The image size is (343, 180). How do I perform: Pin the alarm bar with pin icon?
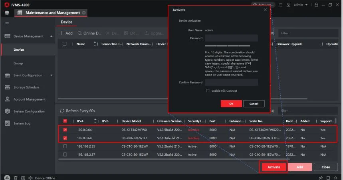click(321, 178)
